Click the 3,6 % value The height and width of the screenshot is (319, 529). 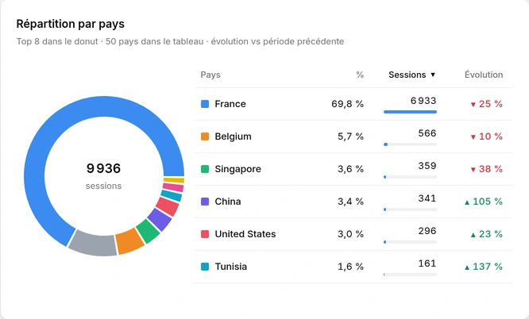click(x=351, y=169)
